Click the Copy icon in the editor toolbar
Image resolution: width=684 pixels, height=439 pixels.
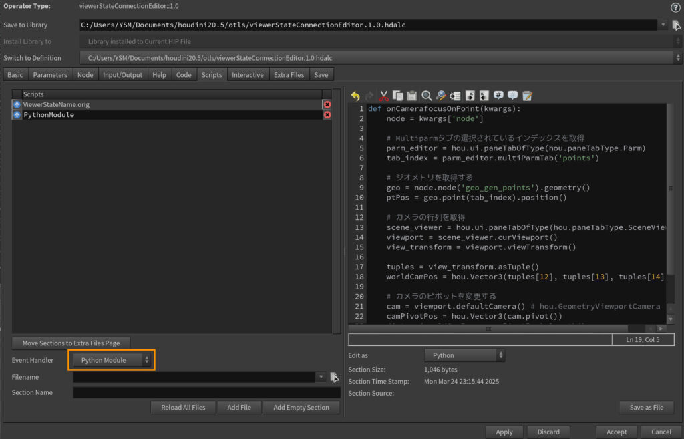coord(399,96)
